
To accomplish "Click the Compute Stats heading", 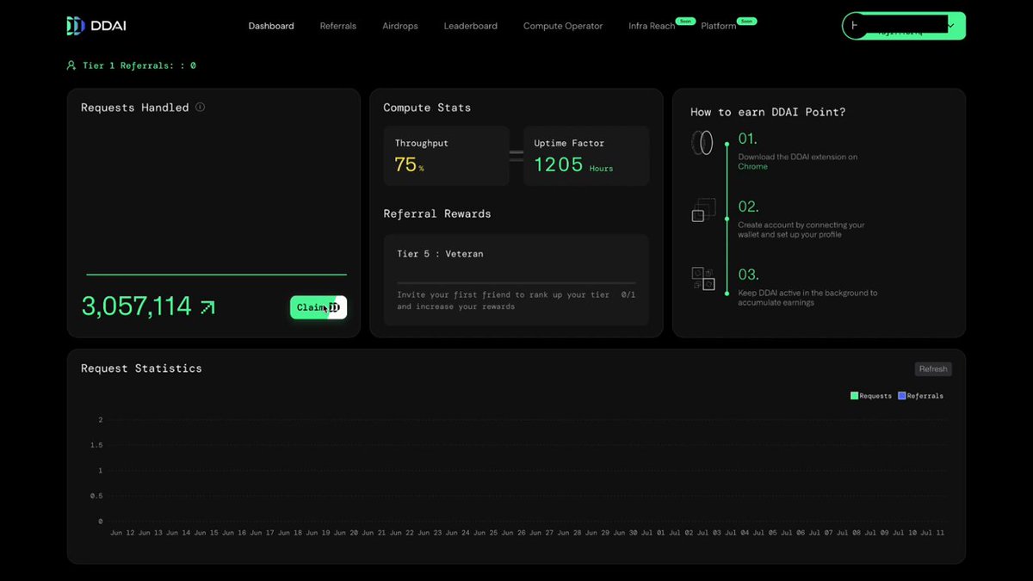I will click(x=427, y=108).
